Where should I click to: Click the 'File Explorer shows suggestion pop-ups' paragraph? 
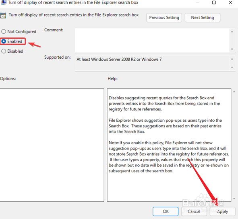click(x=165, y=126)
